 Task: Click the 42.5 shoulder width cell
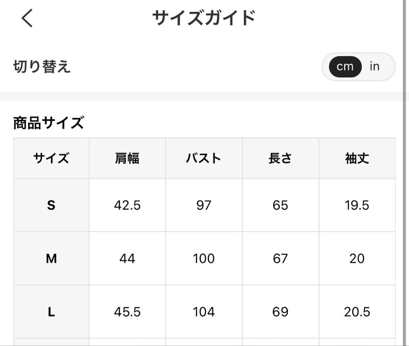pos(127,205)
